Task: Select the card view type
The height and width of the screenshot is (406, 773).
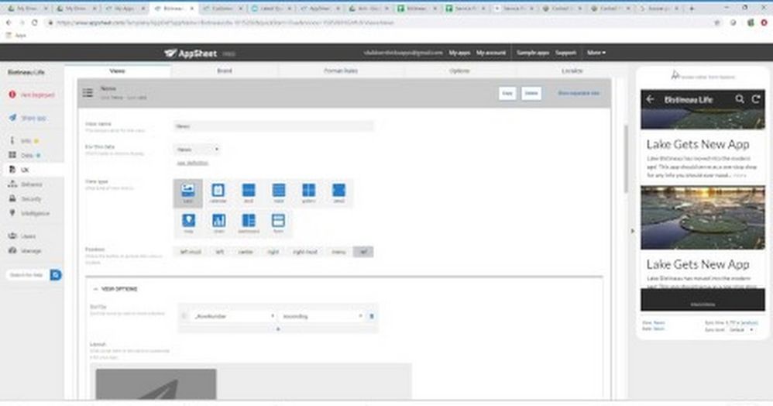Action: pos(187,193)
